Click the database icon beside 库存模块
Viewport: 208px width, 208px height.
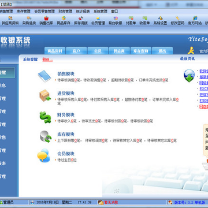pos(46,136)
